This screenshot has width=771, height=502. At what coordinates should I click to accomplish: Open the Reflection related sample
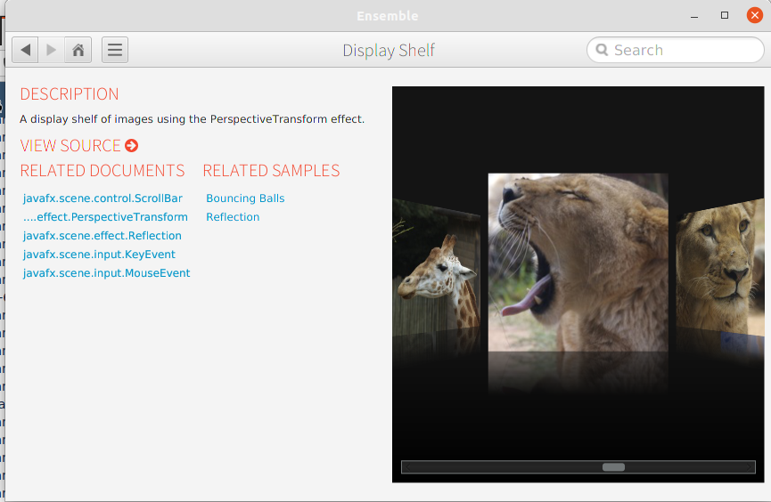click(x=233, y=217)
